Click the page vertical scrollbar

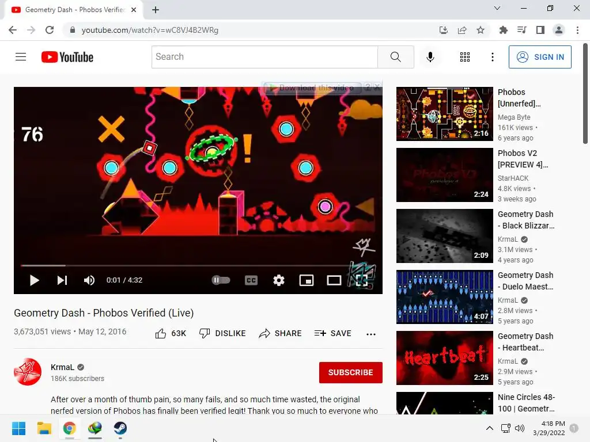click(x=585, y=93)
